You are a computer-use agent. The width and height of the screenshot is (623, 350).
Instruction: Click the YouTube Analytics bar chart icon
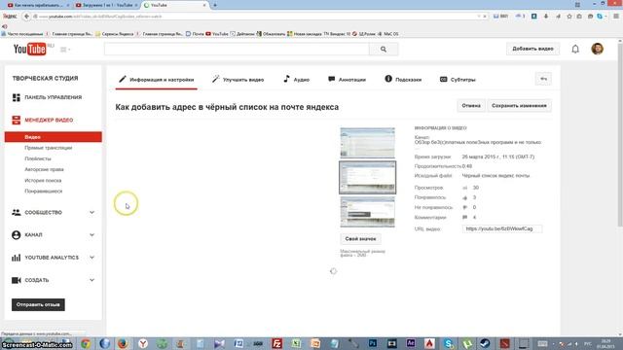click(x=16, y=258)
